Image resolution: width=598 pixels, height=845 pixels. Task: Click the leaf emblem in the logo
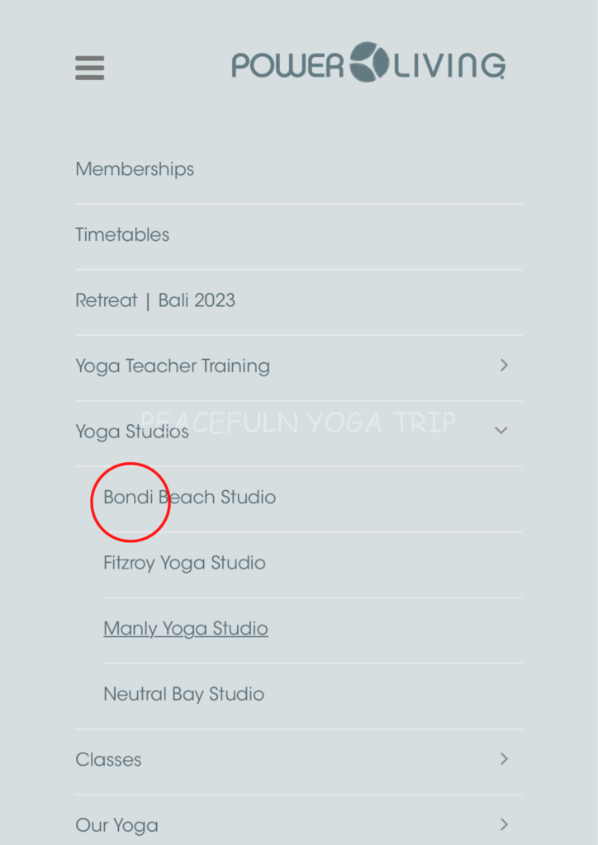point(368,63)
